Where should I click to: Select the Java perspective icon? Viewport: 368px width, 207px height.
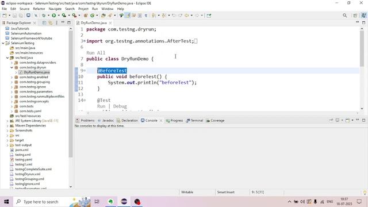[x=363, y=16]
